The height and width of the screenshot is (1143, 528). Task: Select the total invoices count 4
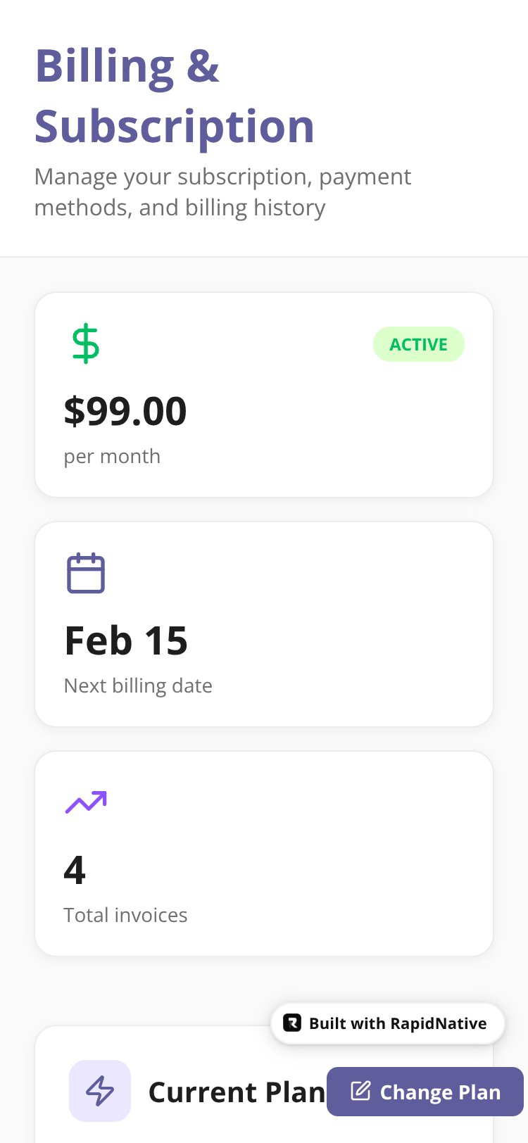tap(75, 870)
